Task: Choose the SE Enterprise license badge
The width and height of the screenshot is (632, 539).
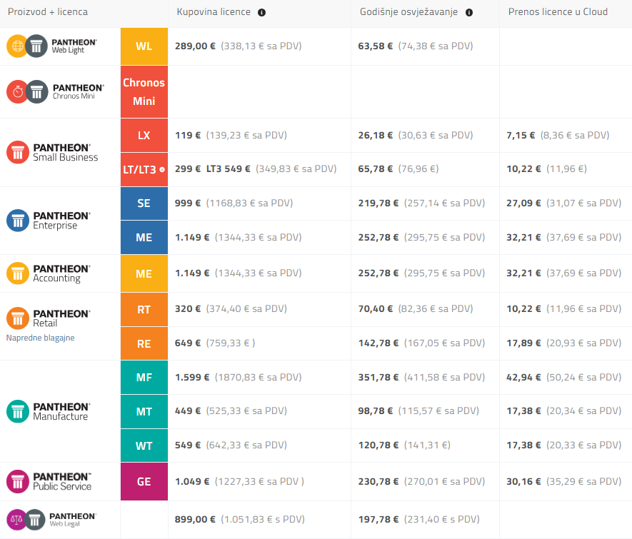Action: tap(144, 203)
